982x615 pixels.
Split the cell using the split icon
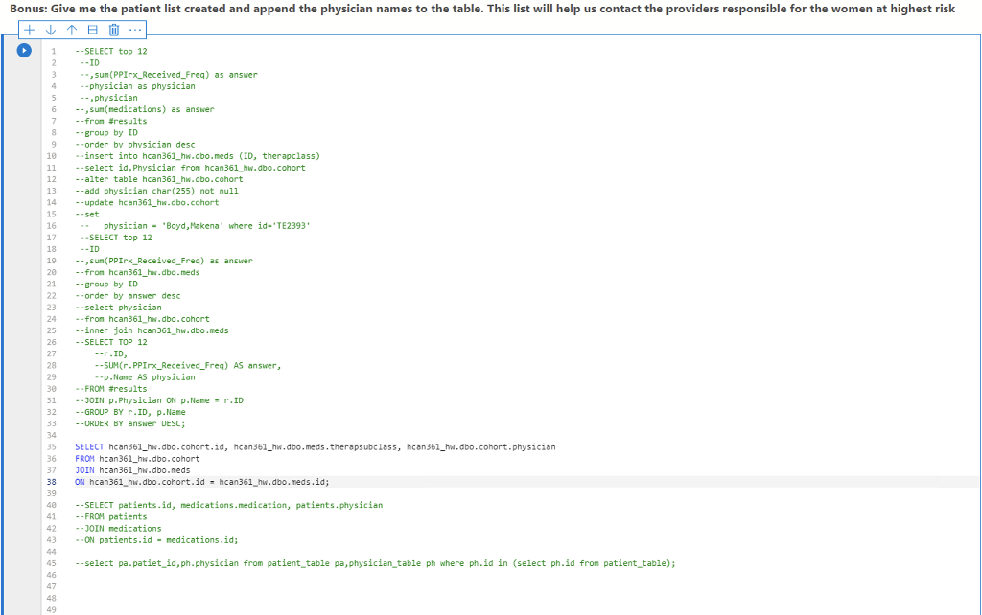(93, 30)
